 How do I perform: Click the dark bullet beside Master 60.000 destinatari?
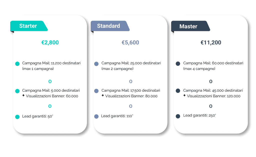click(178, 64)
